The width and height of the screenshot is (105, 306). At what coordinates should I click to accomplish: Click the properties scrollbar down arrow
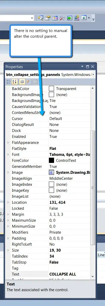tap(93, 277)
